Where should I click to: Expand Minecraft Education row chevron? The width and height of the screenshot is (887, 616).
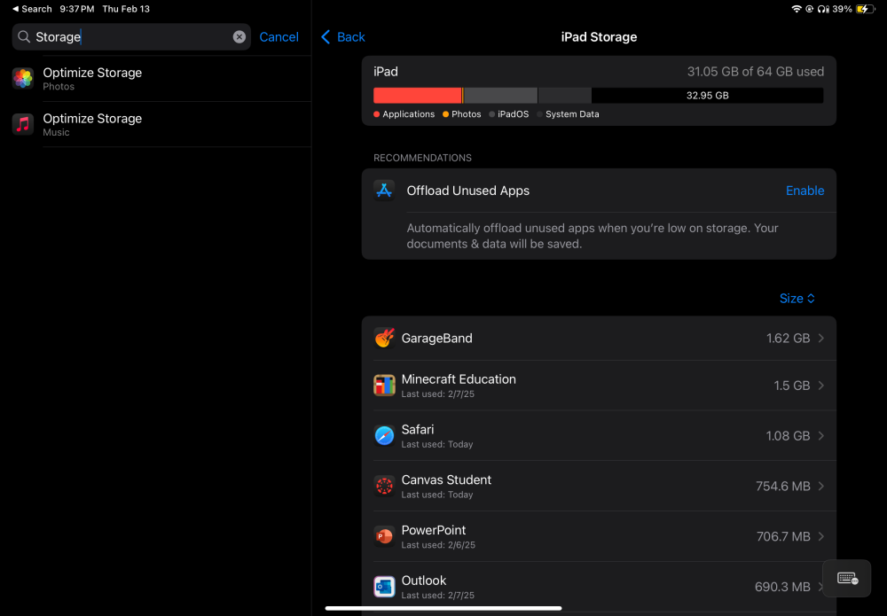click(821, 386)
